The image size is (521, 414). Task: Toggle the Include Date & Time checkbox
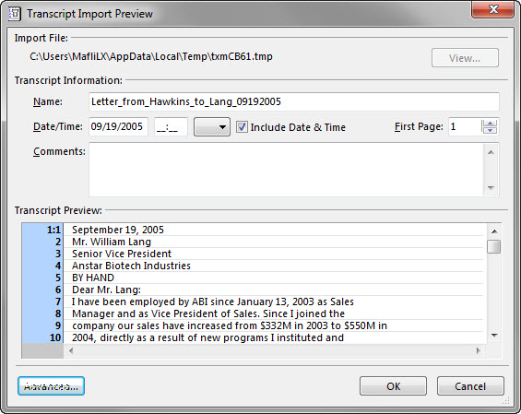coord(242,127)
